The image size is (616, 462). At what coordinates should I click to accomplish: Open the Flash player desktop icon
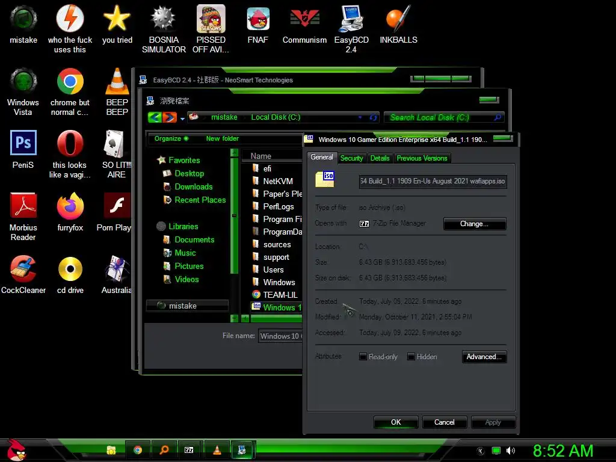[x=115, y=211]
